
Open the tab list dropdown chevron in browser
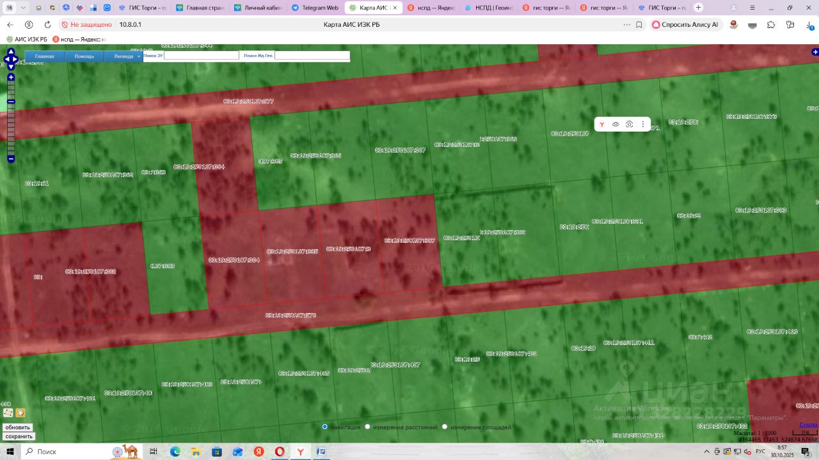tap(24, 8)
